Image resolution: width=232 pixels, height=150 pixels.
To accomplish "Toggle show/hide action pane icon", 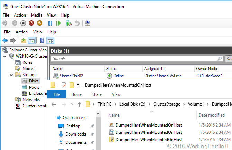I will [x=51, y=40].
